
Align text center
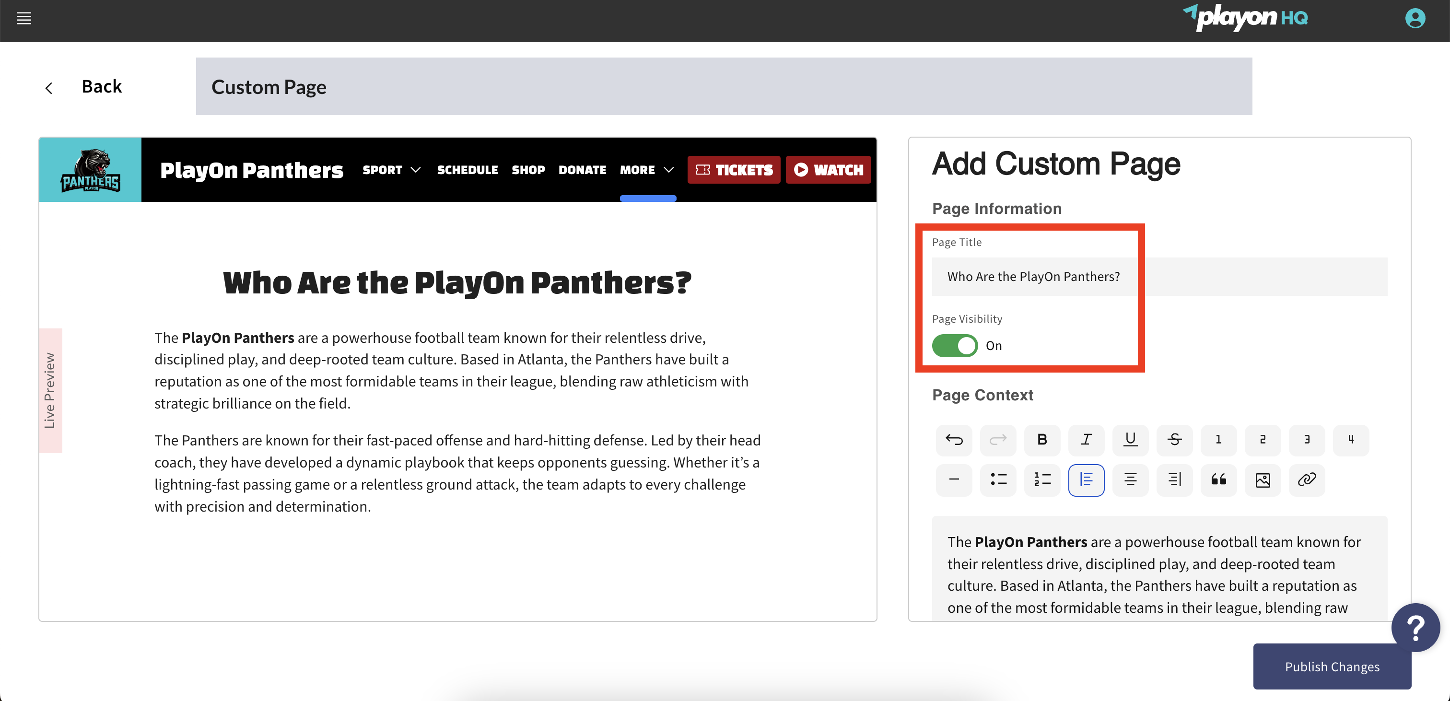(x=1130, y=480)
